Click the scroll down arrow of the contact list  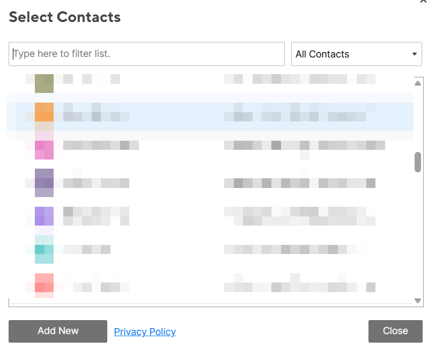(x=418, y=301)
